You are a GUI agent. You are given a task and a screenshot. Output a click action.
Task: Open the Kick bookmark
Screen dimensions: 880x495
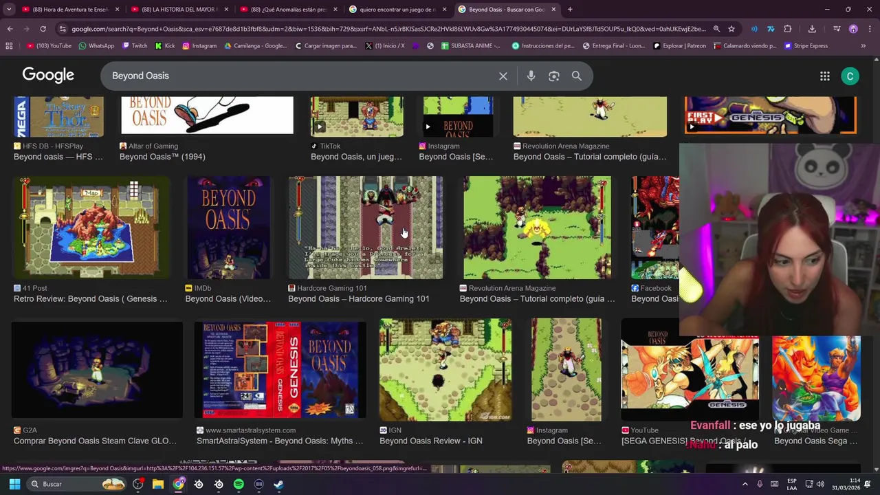tap(165, 46)
